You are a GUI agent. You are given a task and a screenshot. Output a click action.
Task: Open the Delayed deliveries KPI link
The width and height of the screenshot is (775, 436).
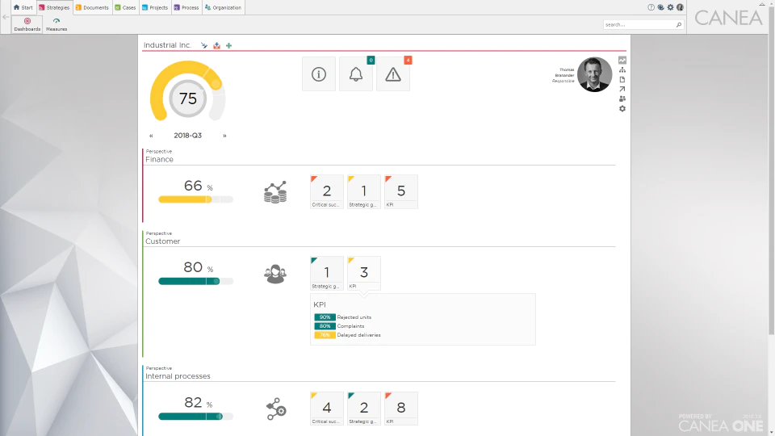[358, 335]
